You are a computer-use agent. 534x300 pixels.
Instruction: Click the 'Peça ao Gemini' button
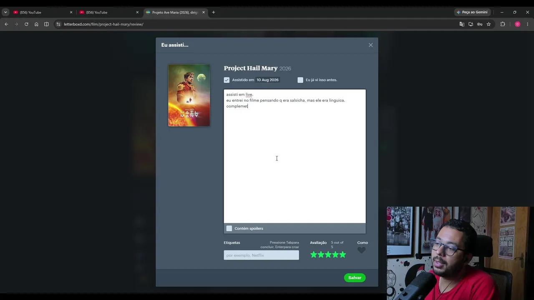pyautogui.click(x=472, y=12)
